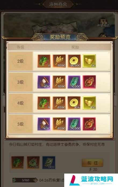
Task: Click the 凉州商会 header title
Action: click(x=58, y=4)
